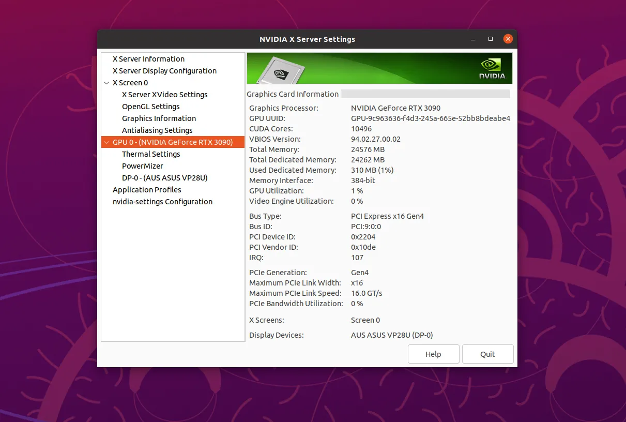Click IRQ value 107

pos(357,258)
